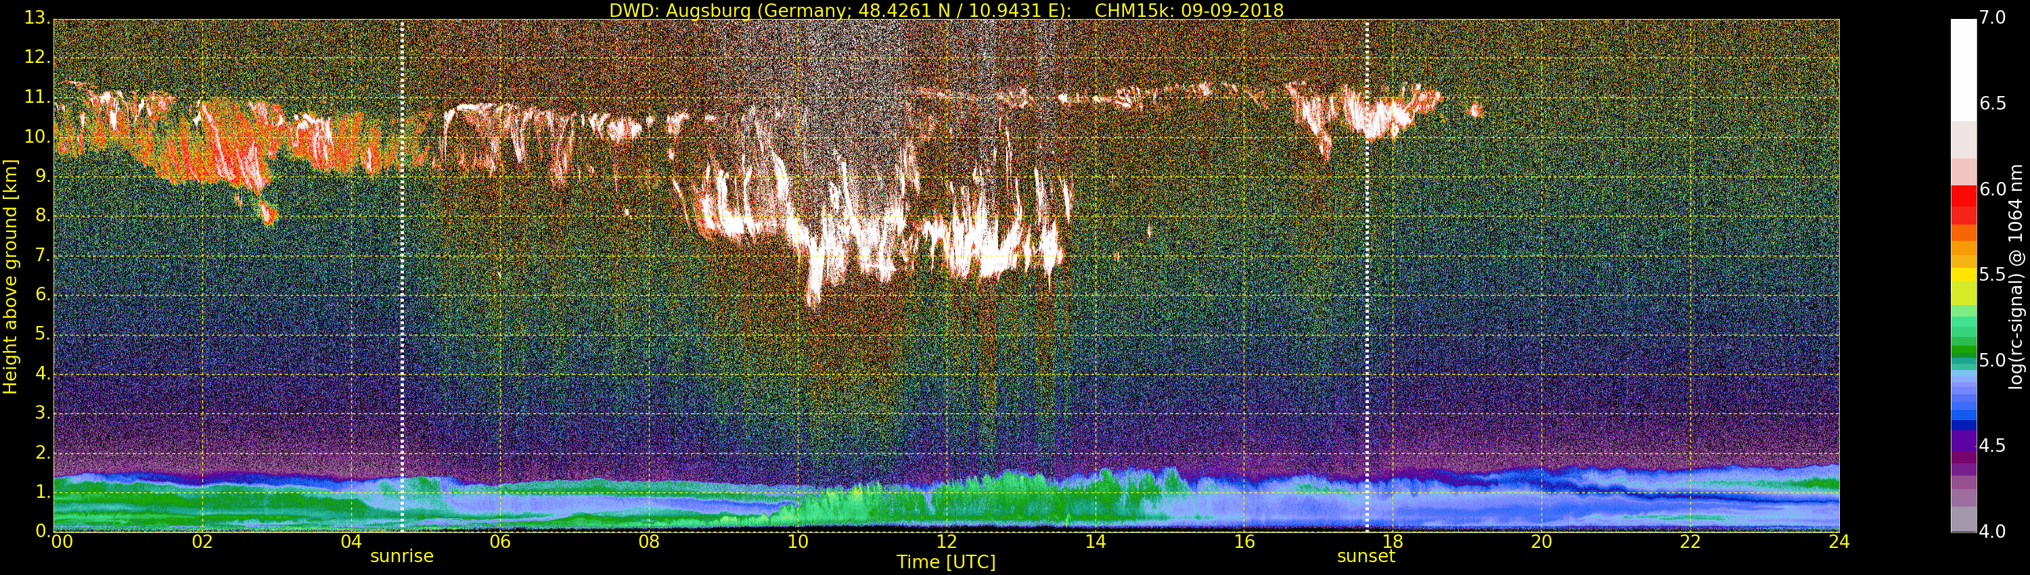Image resolution: width=2030 pixels, height=575 pixels.
Task: Click time axis tick label '24'
Action: click(1839, 542)
